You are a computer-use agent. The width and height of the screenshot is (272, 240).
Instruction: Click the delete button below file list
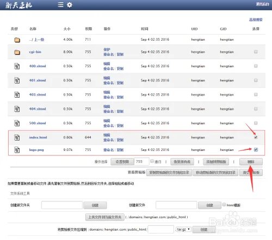point(251,162)
